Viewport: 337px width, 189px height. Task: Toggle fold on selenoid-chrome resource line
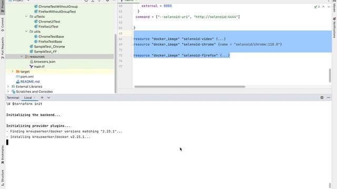132,44
